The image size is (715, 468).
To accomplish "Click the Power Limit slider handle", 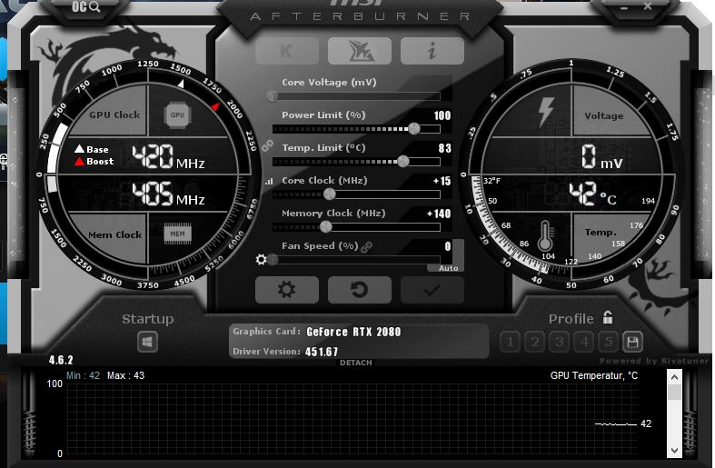I will 414,129.
